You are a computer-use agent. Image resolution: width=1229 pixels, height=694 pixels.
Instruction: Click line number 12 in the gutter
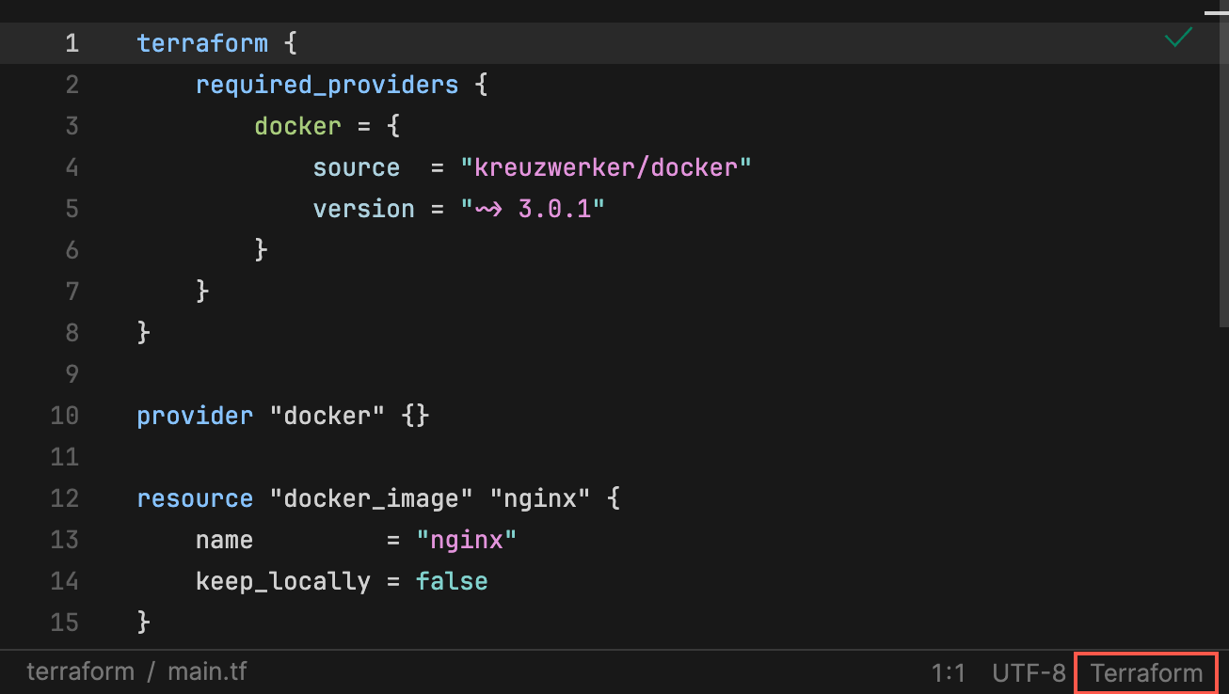pos(64,497)
